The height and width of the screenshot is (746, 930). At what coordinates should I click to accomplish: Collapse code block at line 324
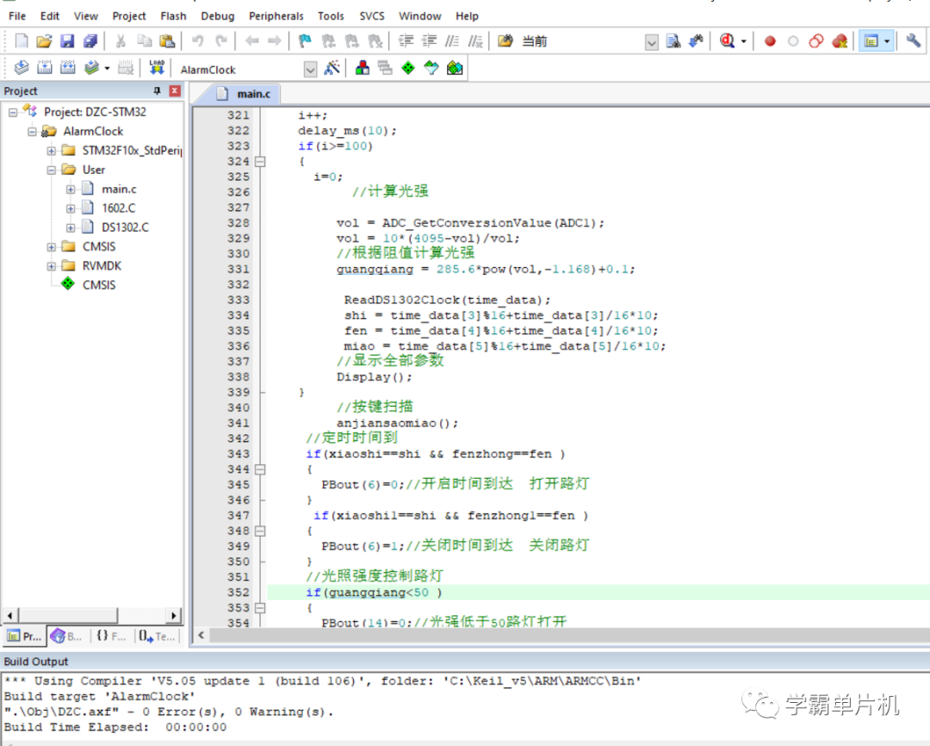(x=260, y=161)
